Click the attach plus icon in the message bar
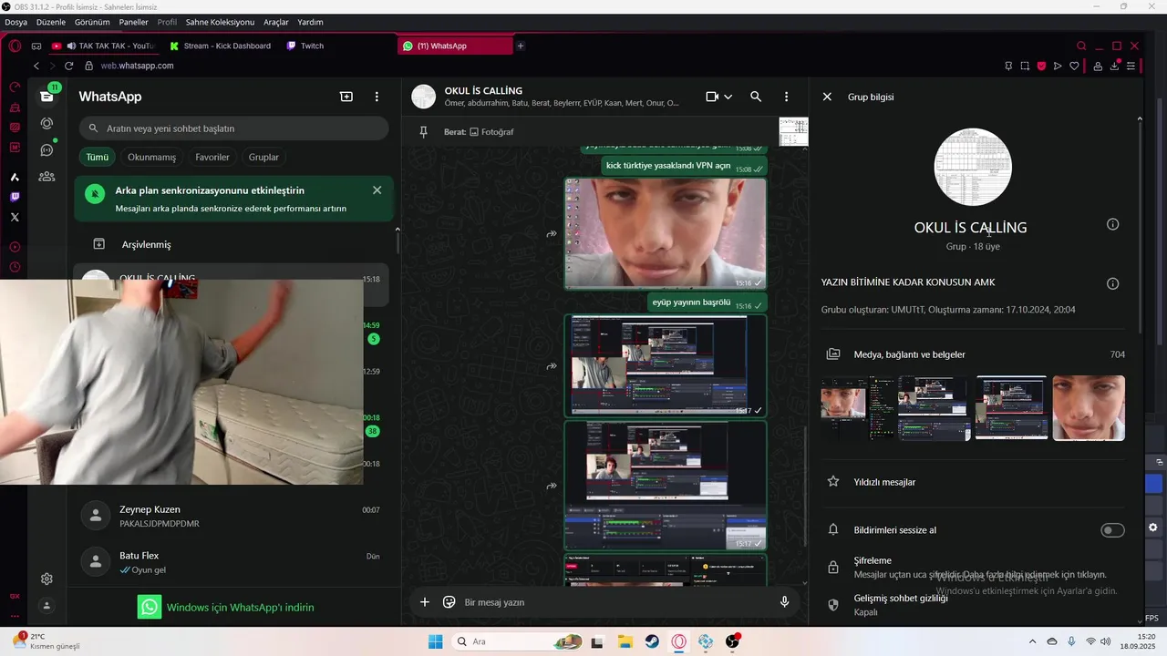This screenshot has height=656, width=1167. click(x=424, y=602)
